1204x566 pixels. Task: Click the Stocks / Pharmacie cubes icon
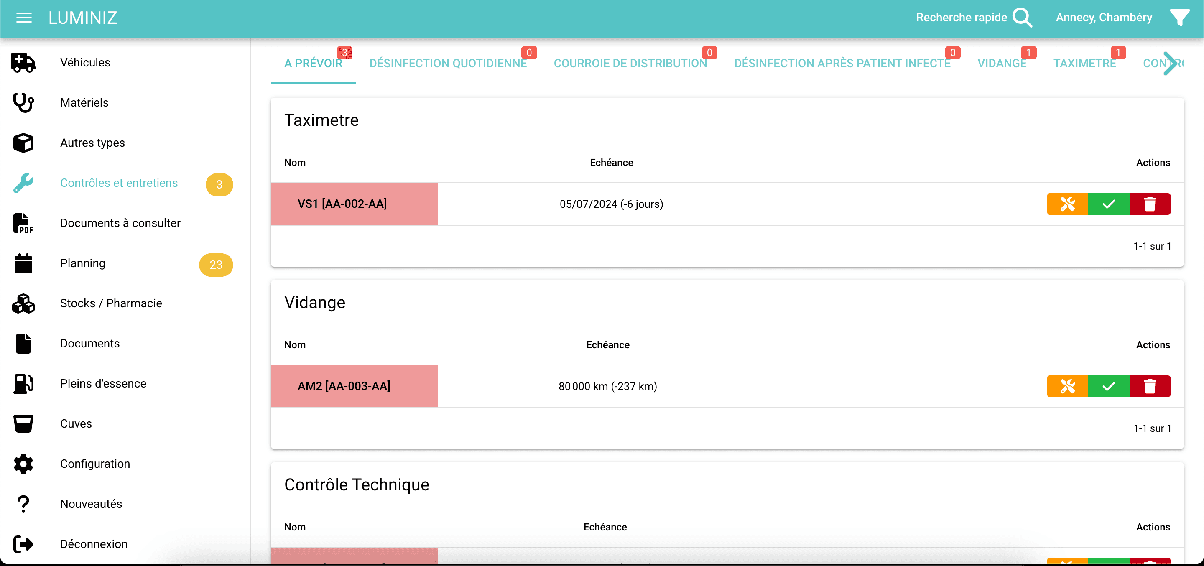pyautogui.click(x=23, y=303)
